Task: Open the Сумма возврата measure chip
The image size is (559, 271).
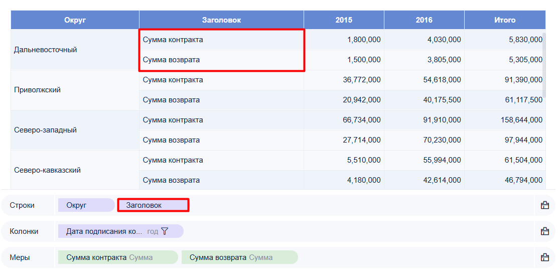Action: click(239, 257)
